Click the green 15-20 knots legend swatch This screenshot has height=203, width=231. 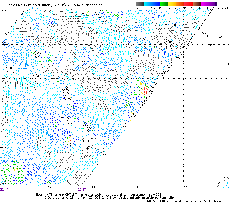164,4
